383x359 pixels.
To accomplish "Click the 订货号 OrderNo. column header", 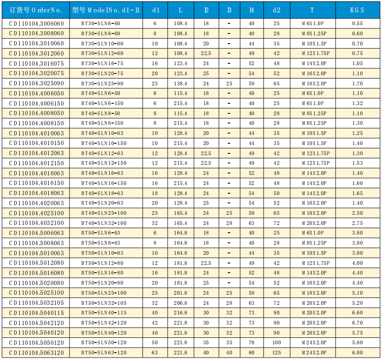I will [36, 10].
